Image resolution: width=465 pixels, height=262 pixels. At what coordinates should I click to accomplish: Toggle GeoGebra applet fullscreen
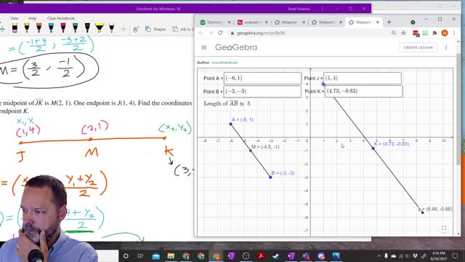(x=444, y=228)
